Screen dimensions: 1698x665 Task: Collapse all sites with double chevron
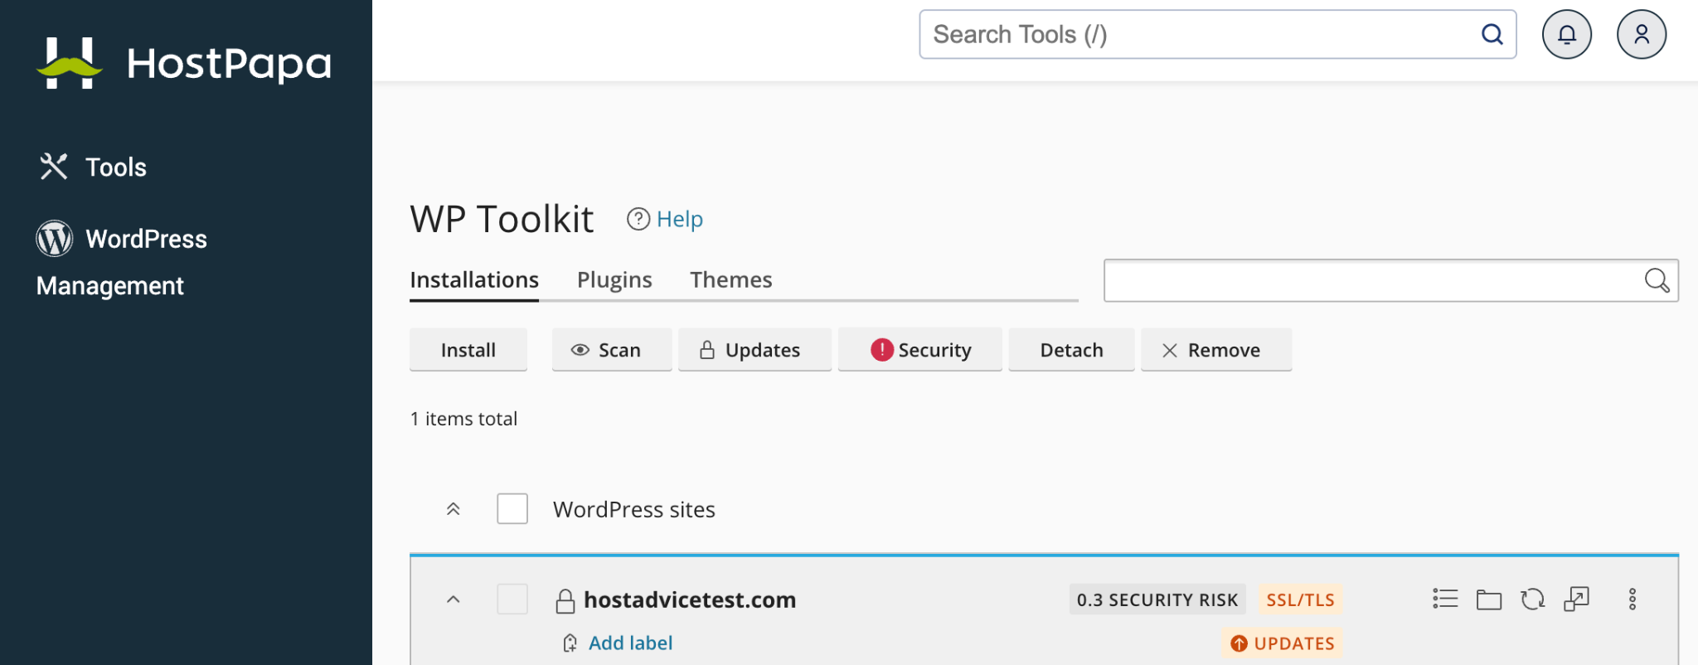point(453,509)
